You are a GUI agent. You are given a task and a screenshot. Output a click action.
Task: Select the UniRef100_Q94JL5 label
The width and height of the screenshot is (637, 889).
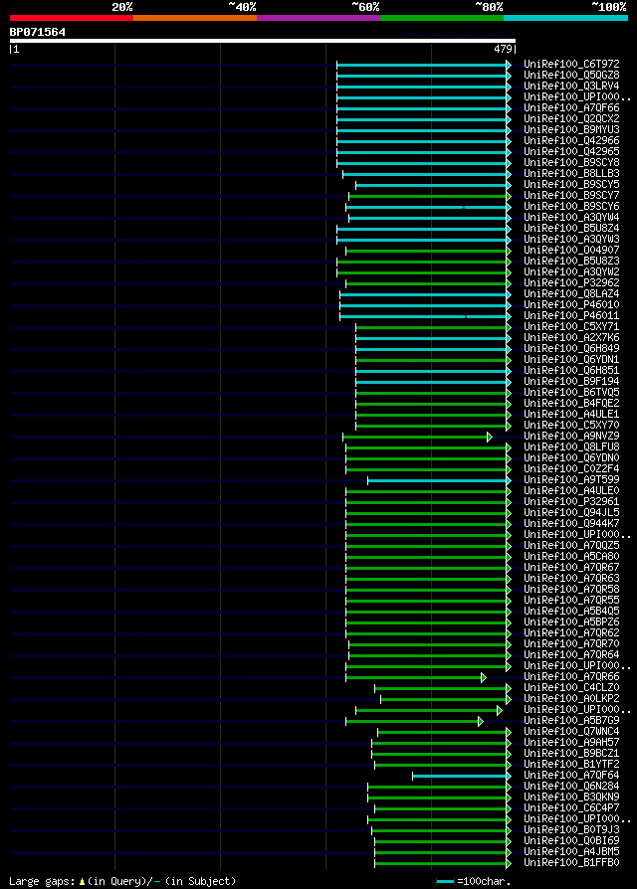[571, 513]
